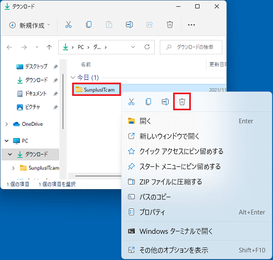Go back with the left arrow button

pyautogui.click(x=9, y=47)
